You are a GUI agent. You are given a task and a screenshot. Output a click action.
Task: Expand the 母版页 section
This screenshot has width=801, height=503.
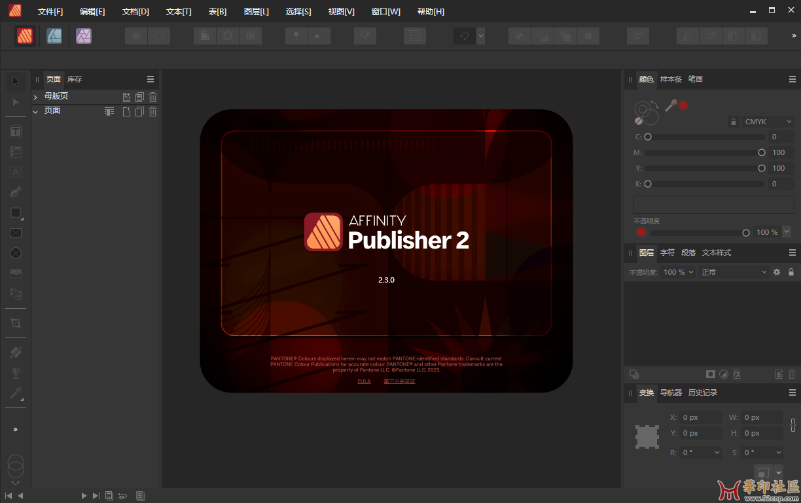[x=35, y=97]
